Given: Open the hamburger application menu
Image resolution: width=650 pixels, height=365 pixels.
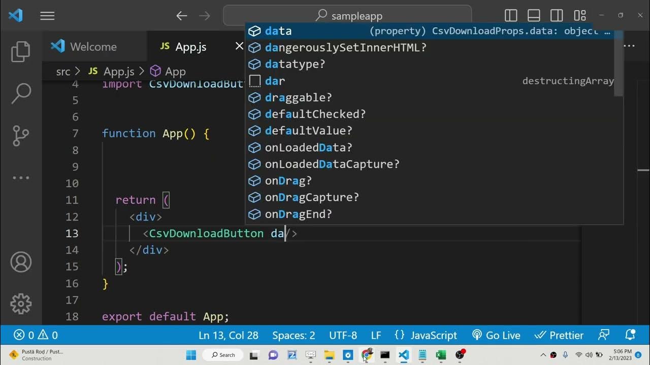Looking at the screenshot, I should pos(47,16).
